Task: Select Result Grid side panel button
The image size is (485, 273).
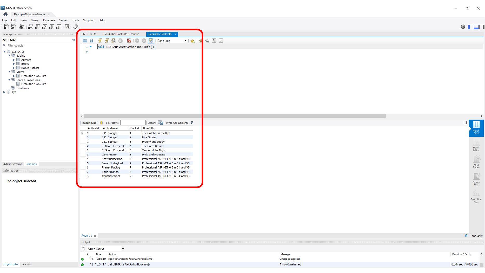Action: [x=476, y=128]
